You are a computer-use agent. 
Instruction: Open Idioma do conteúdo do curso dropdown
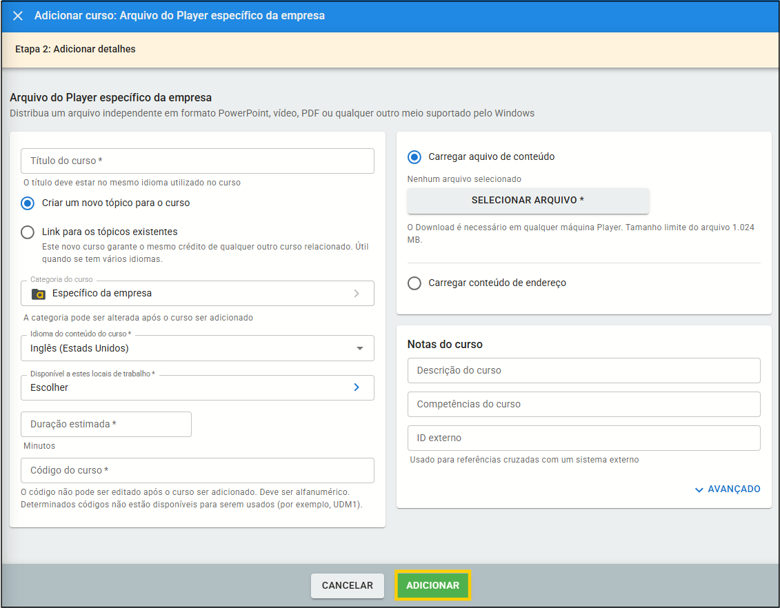pos(197,348)
